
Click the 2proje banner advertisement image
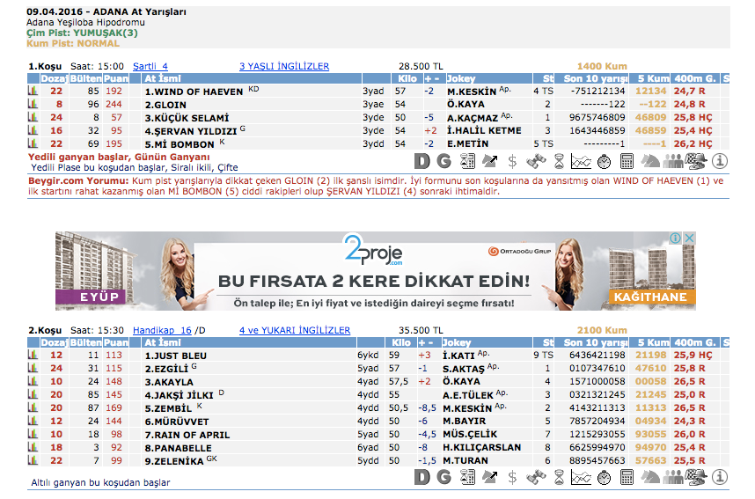(376, 271)
